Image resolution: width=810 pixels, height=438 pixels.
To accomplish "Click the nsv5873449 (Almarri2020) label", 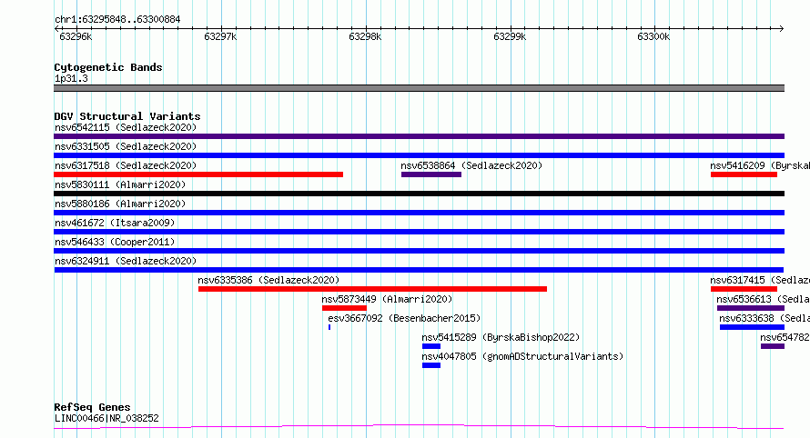I will click(387, 299).
